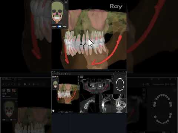Click the link icon above skull preview
The height and width of the screenshot is (133, 178).
[x=66, y=2]
